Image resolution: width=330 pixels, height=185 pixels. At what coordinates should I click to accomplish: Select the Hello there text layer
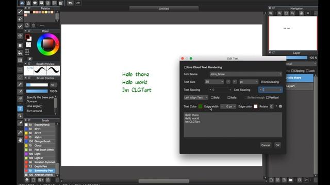pos(300,78)
